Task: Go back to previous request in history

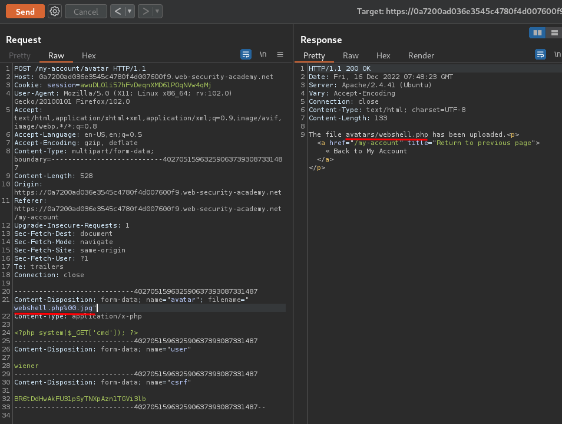Action: point(118,11)
